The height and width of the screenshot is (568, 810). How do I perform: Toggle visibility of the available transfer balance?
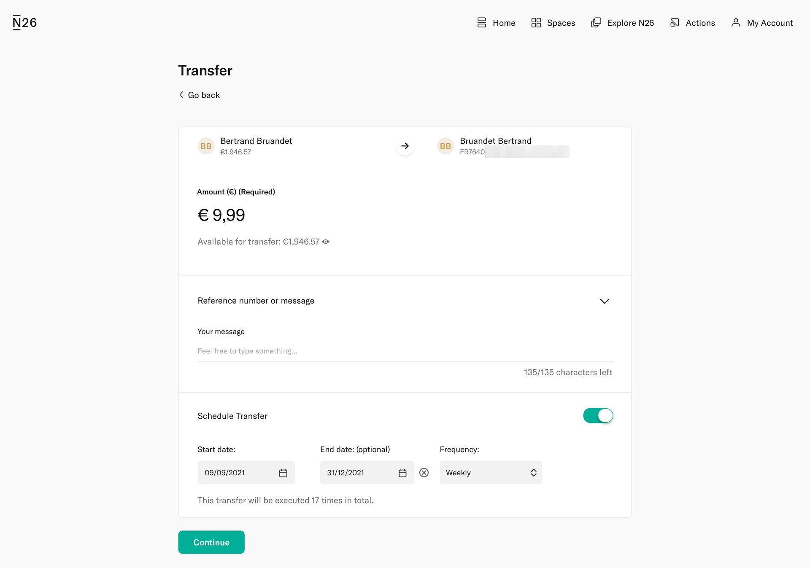coord(326,242)
